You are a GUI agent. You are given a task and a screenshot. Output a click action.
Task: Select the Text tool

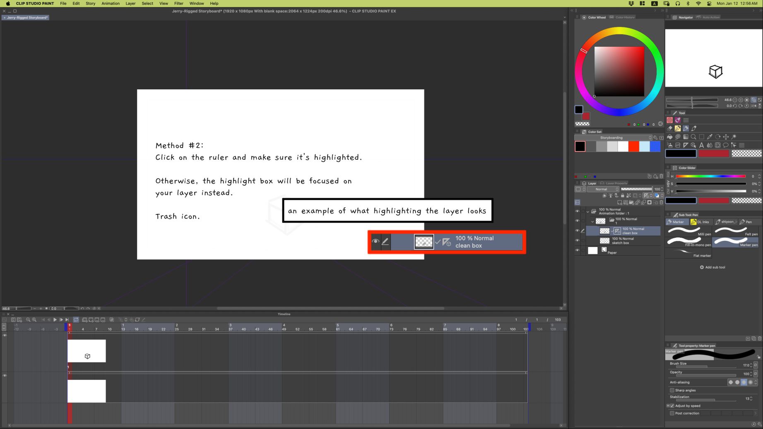click(x=701, y=145)
